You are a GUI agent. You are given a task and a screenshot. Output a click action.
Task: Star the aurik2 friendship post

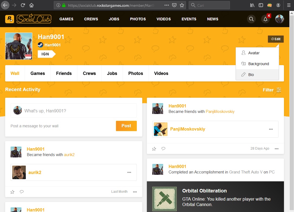point(12,192)
